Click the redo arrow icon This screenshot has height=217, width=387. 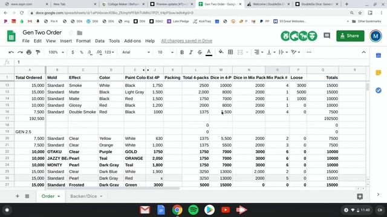(x=20, y=52)
